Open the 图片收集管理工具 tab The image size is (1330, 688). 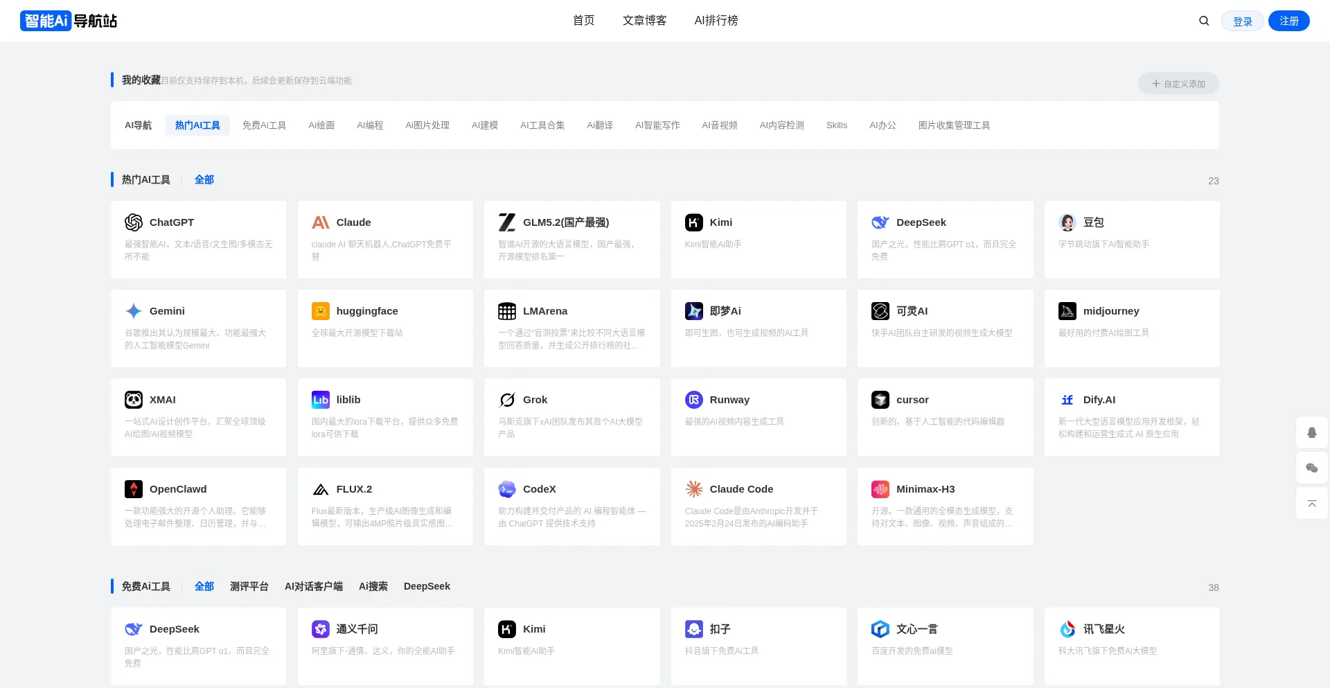pos(955,125)
